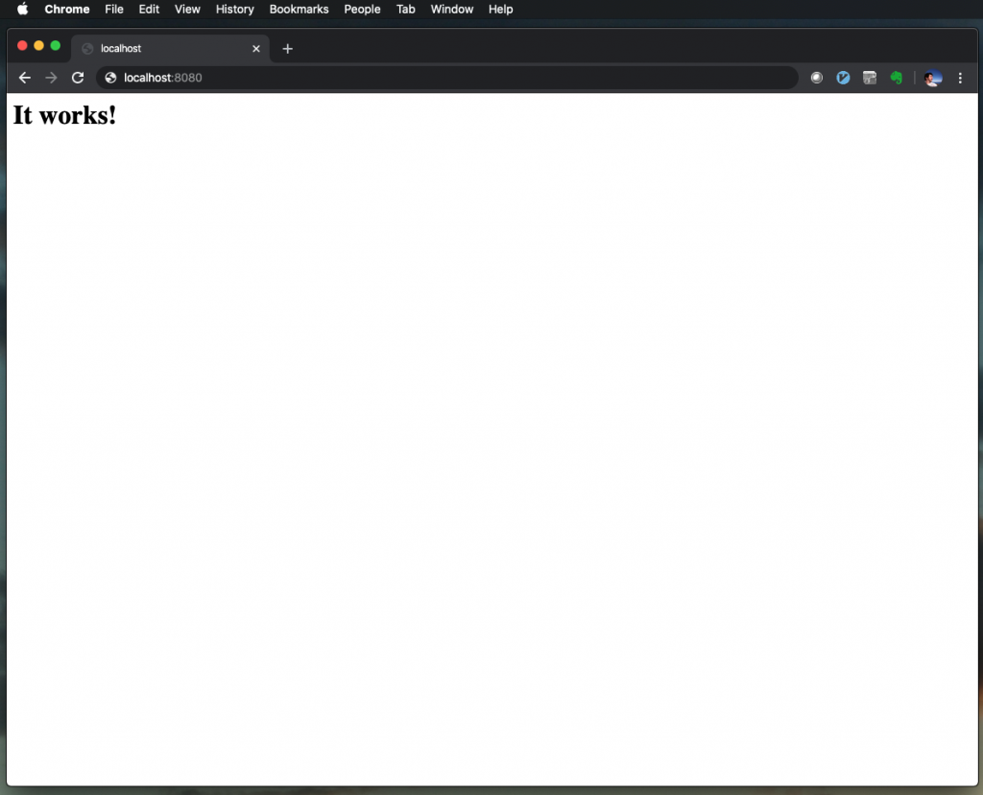Click the gray window-shaped extension icon

pyautogui.click(x=870, y=78)
